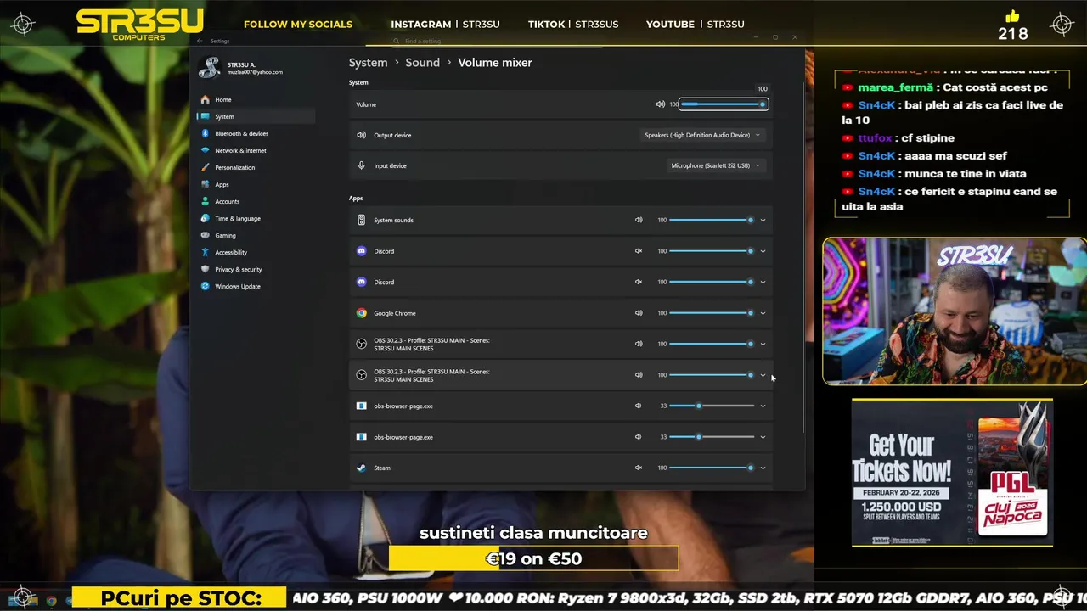Click the Steam volume slider
1087x611 pixels.
712,468
